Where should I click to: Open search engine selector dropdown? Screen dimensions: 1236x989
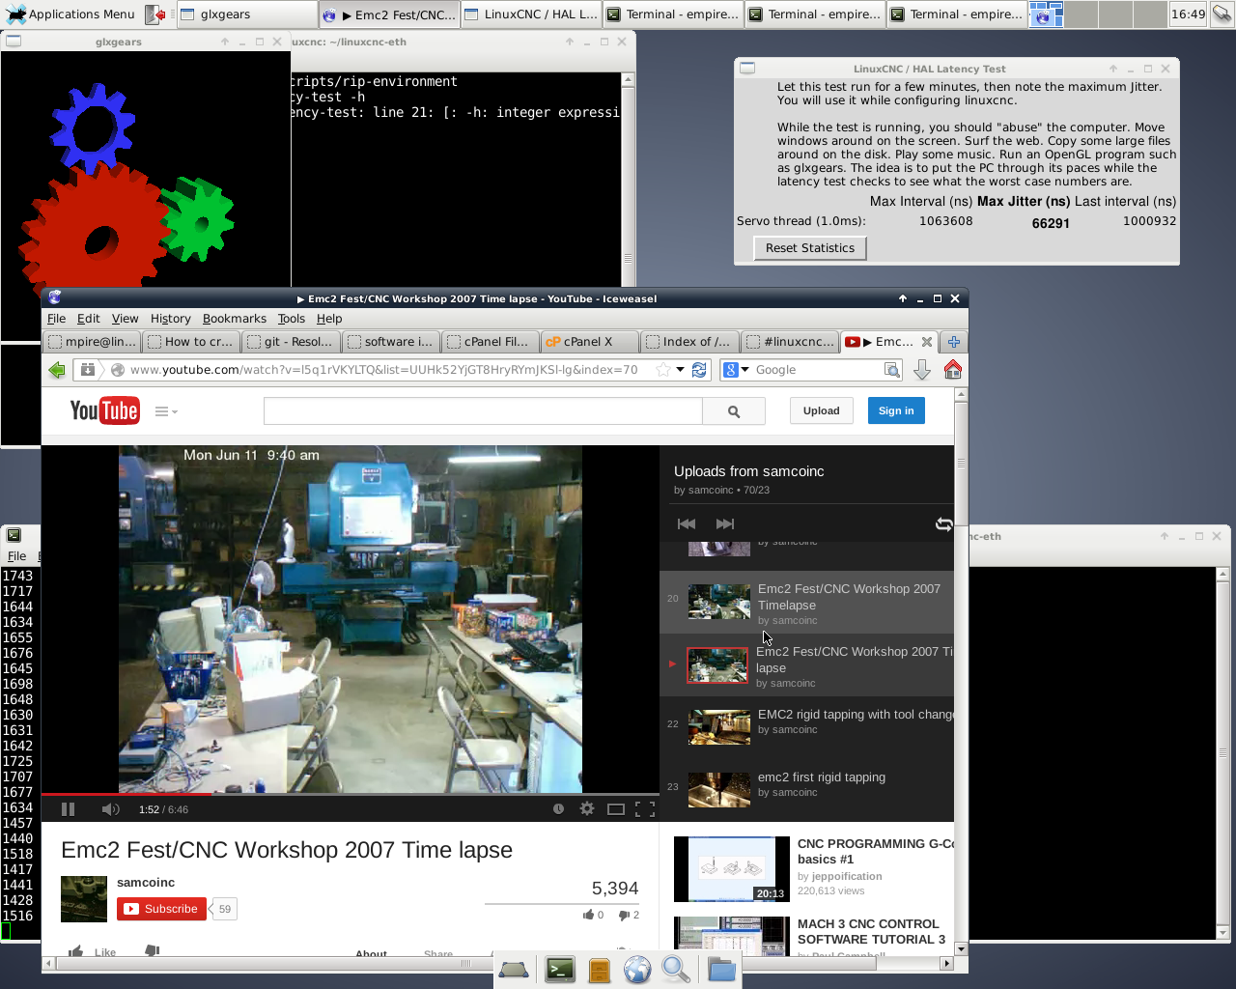737,370
